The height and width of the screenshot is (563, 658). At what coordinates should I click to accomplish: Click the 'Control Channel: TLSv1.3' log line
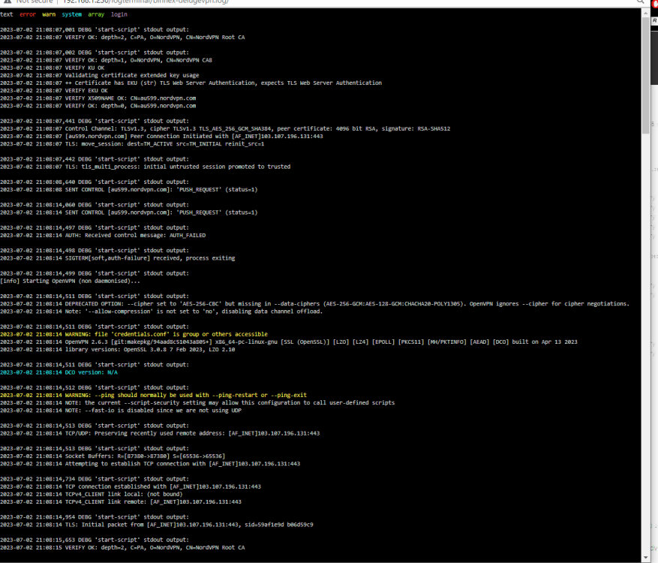click(225, 129)
